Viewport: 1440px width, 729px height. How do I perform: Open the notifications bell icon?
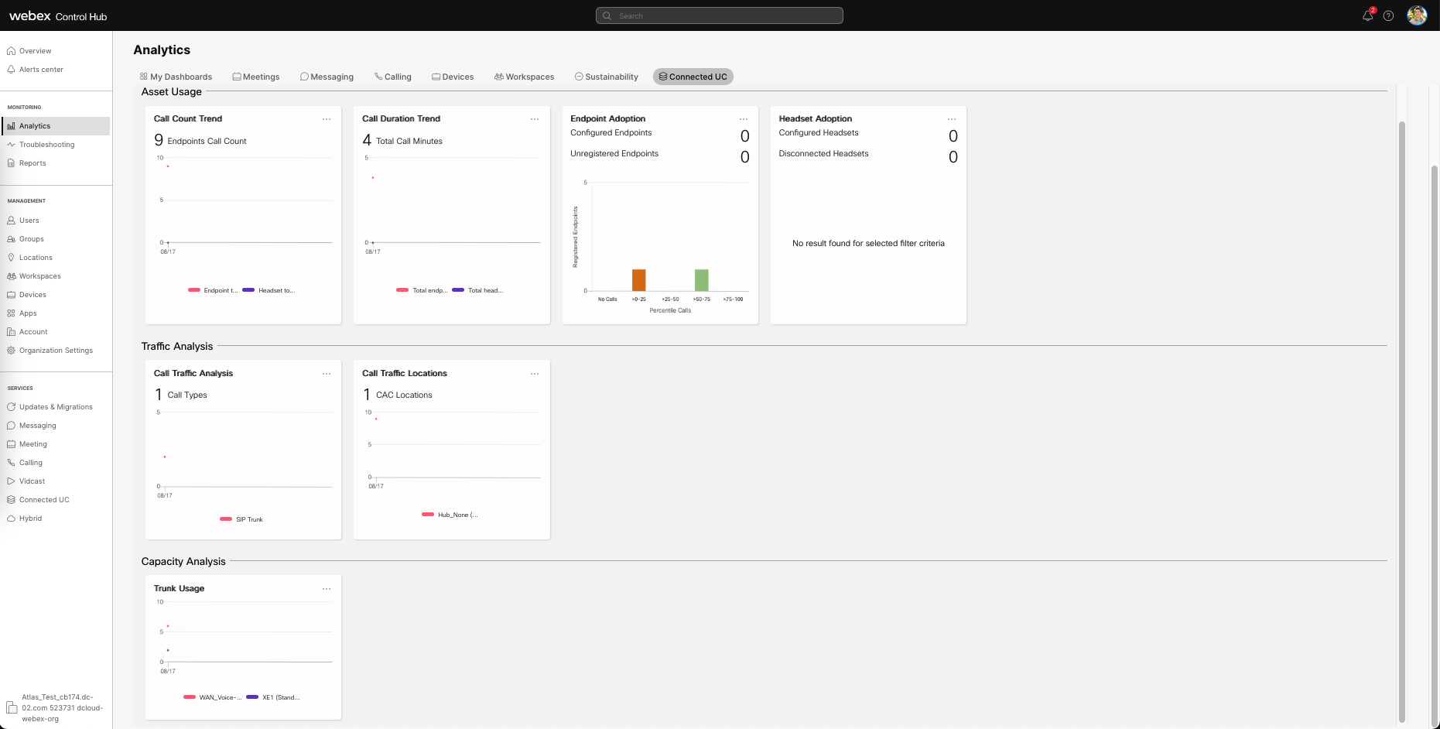pos(1367,15)
